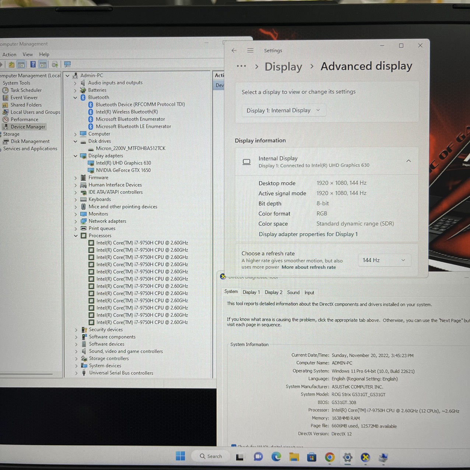The height and width of the screenshot is (470, 470).
Task: Open Google Chrome from taskbar
Action: tap(330, 457)
